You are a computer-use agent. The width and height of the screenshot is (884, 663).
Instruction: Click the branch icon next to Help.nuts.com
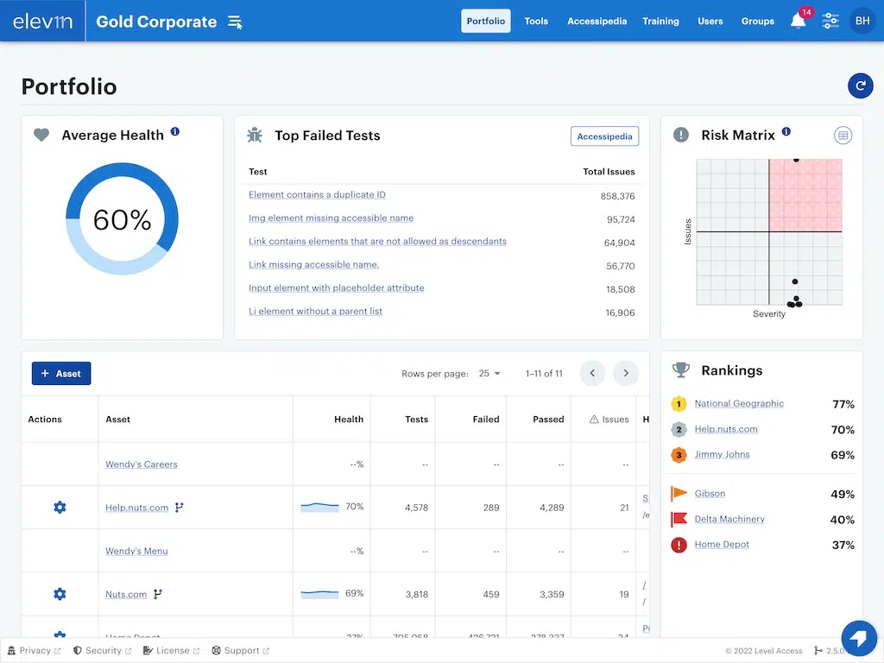(180, 508)
